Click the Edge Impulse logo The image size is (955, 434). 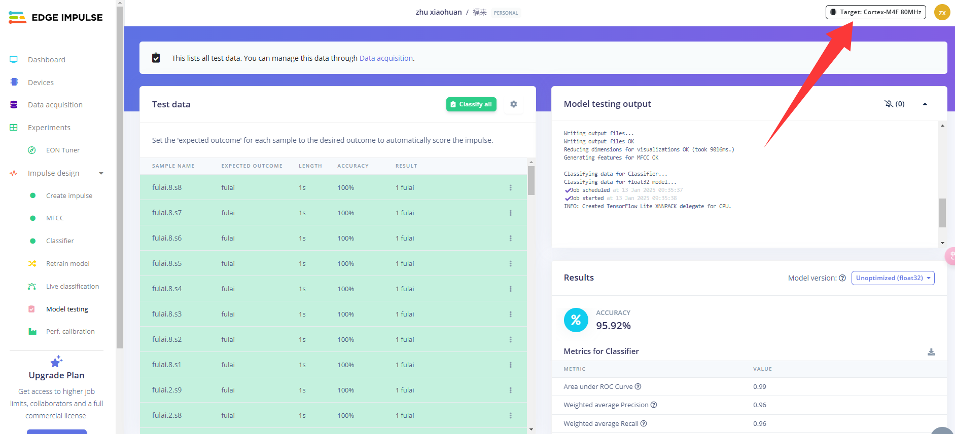click(x=56, y=18)
